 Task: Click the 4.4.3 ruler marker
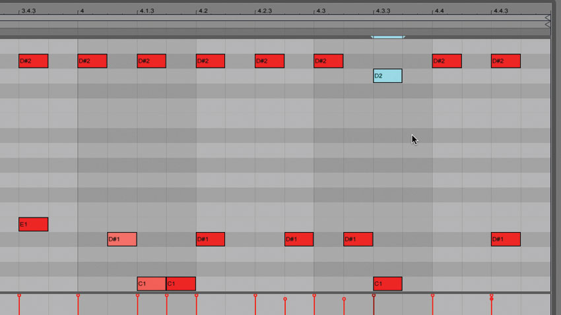(x=500, y=11)
